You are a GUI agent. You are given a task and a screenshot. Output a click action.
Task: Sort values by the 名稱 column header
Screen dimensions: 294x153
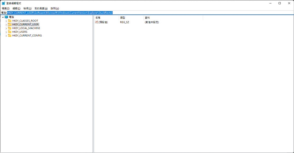(x=106, y=18)
